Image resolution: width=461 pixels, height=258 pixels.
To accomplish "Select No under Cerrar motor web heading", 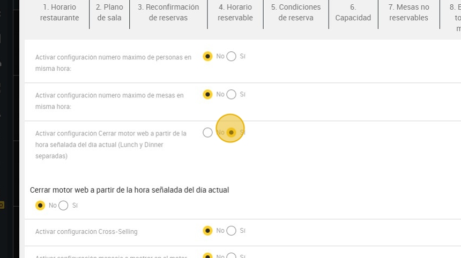I will (40, 205).
